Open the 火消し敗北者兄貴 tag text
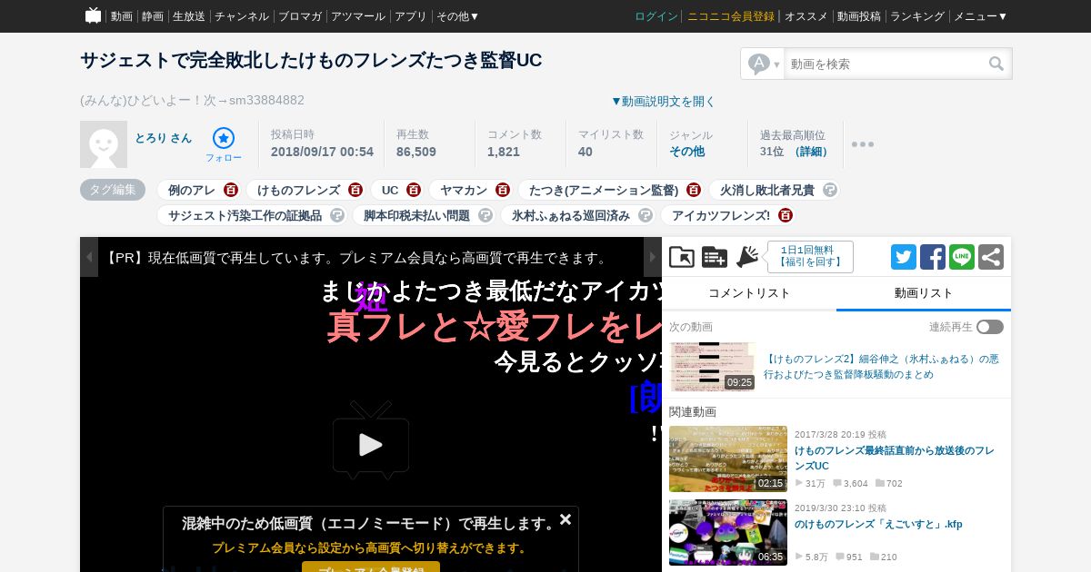This screenshot has width=1091, height=572. (767, 190)
